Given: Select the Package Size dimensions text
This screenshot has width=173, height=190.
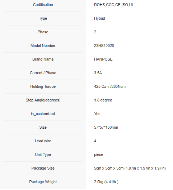Looking at the screenshot, I should point(130,168).
